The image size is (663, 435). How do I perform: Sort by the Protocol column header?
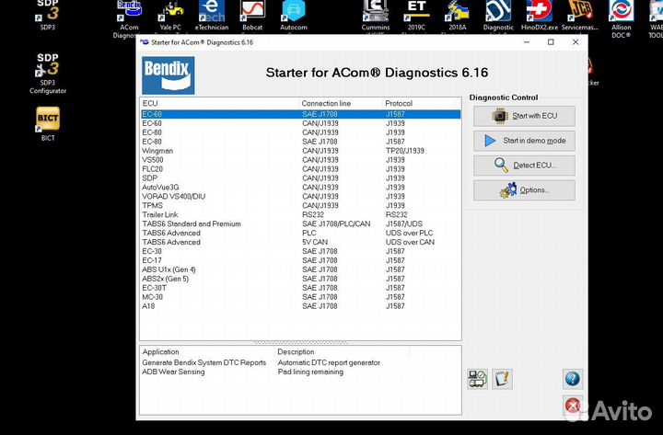[x=399, y=103]
